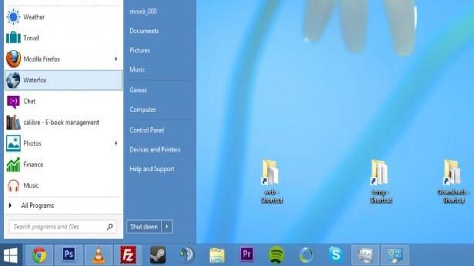Open the Photos app icon
The image size is (474, 266).
[13, 143]
